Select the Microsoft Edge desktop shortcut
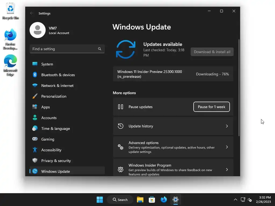This screenshot has width=275, height=206. pos(10,65)
